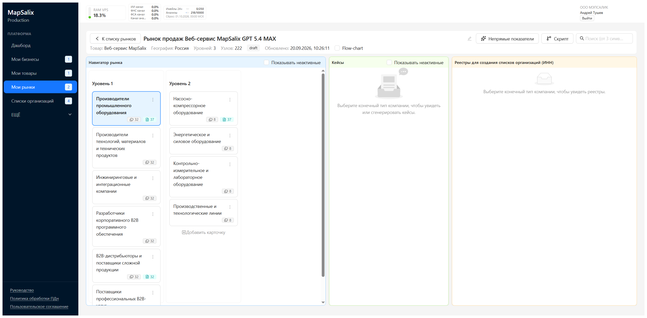Click the 32 copies badge on B2B-дистрибьюторы card
The width and height of the screenshot is (647, 318).
(134, 277)
